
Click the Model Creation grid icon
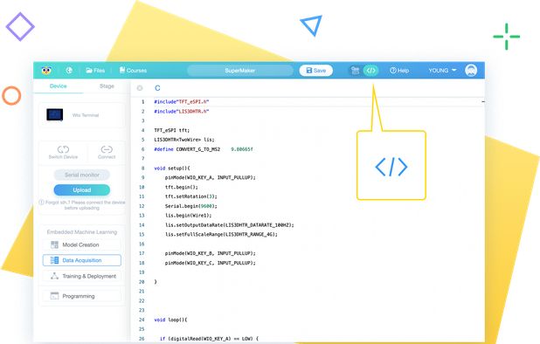click(x=54, y=245)
